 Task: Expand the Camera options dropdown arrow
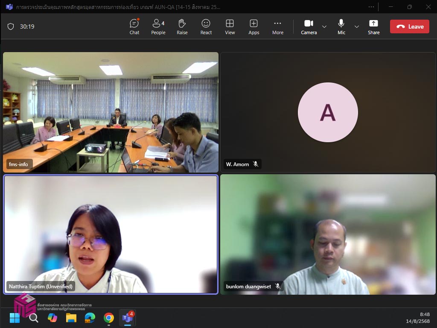pyautogui.click(x=324, y=26)
